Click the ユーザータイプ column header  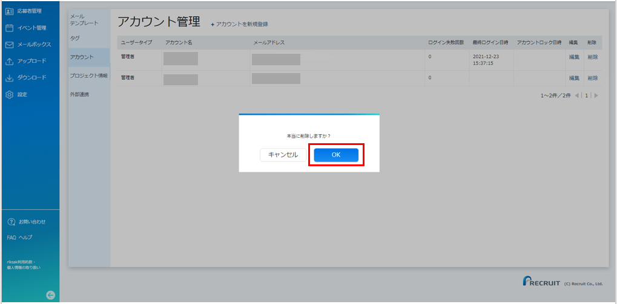[x=136, y=42]
